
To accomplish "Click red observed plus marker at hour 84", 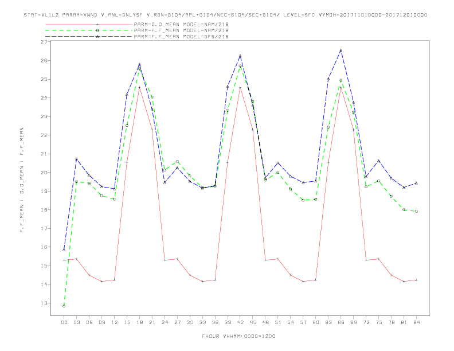I will (x=416, y=280).
